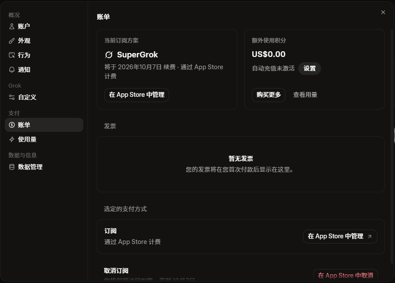The width and height of the screenshot is (395, 283).
Task: Open the 账户 account settings icon
Action: coord(11,26)
